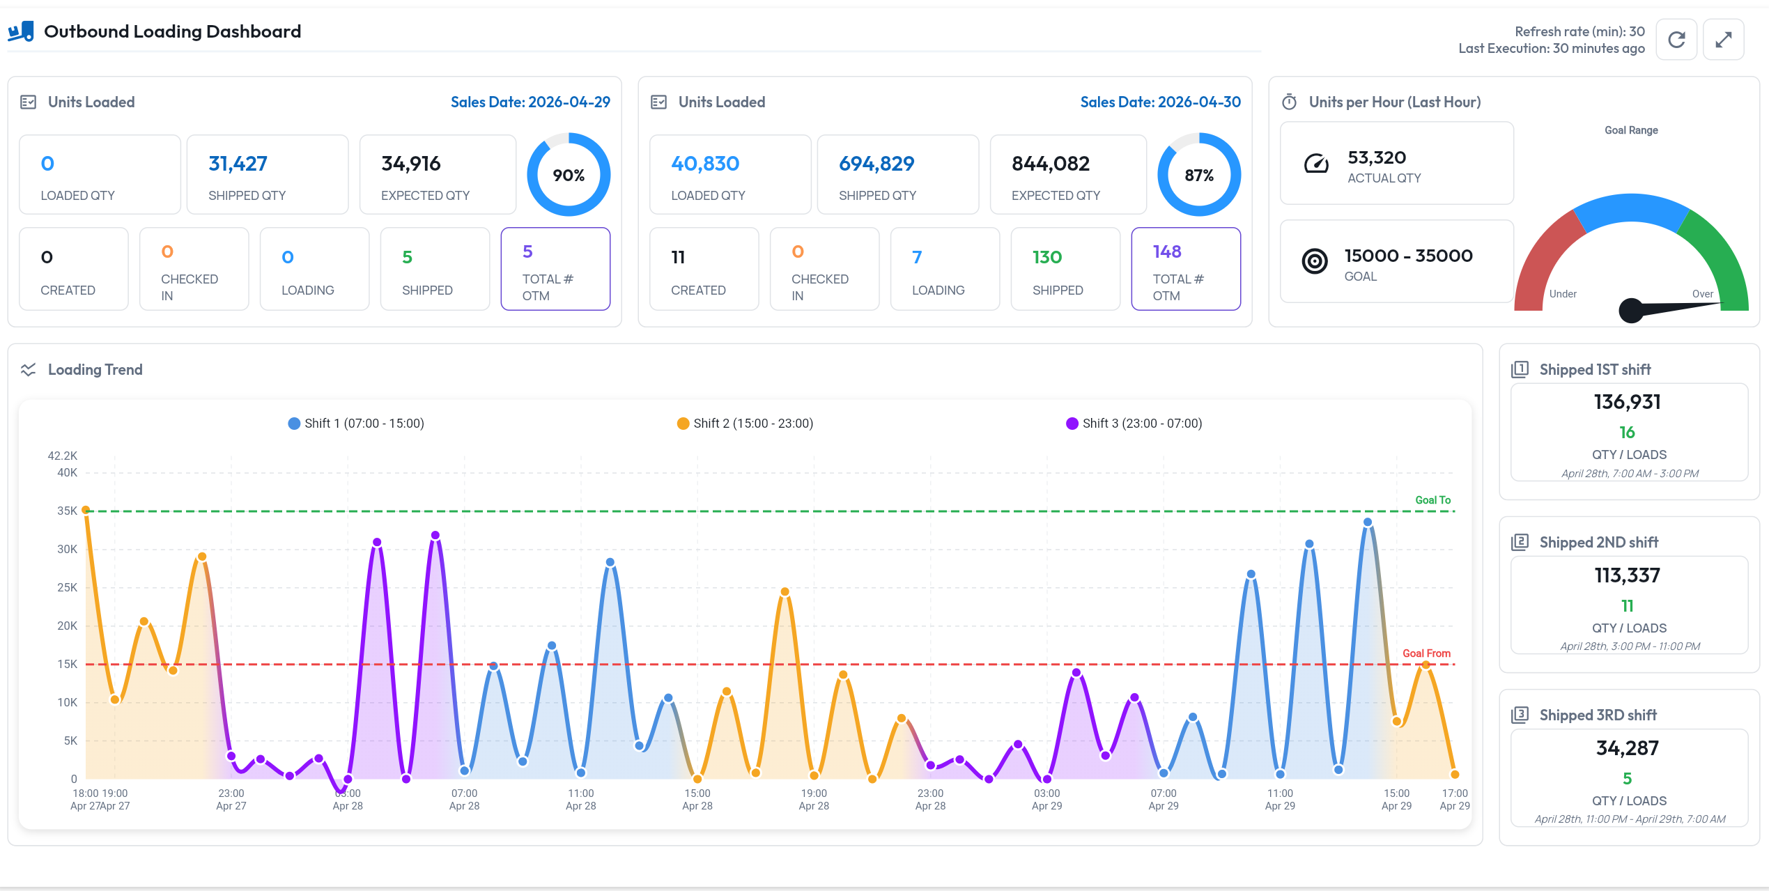Expand dashboard to fullscreen
This screenshot has height=891, width=1769.
tap(1724, 40)
